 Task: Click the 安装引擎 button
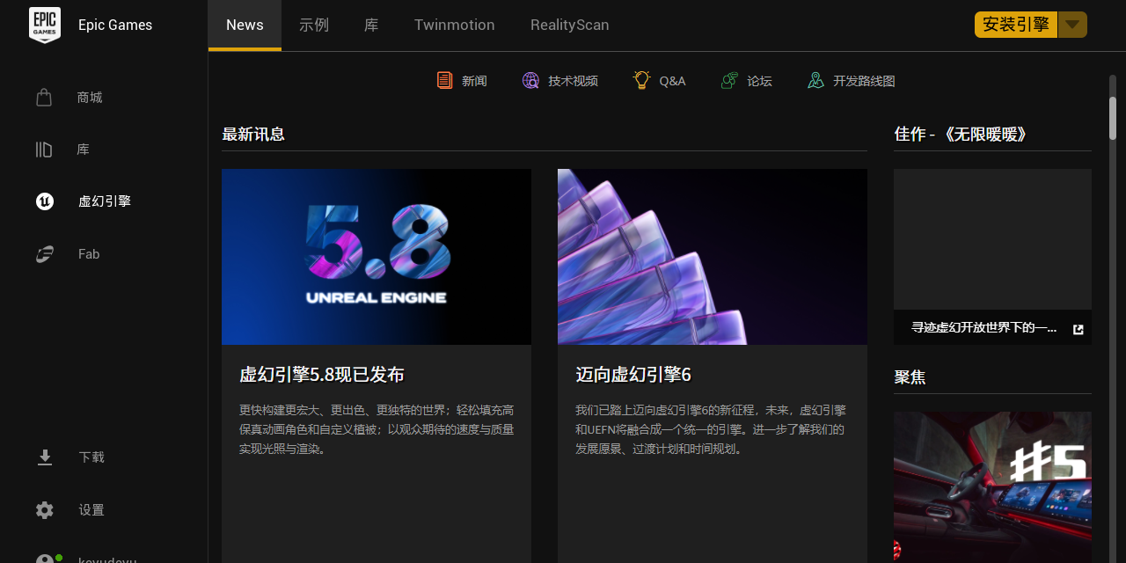(x=1016, y=25)
